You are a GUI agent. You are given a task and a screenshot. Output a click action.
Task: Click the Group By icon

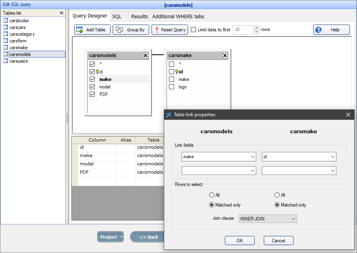click(119, 29)
